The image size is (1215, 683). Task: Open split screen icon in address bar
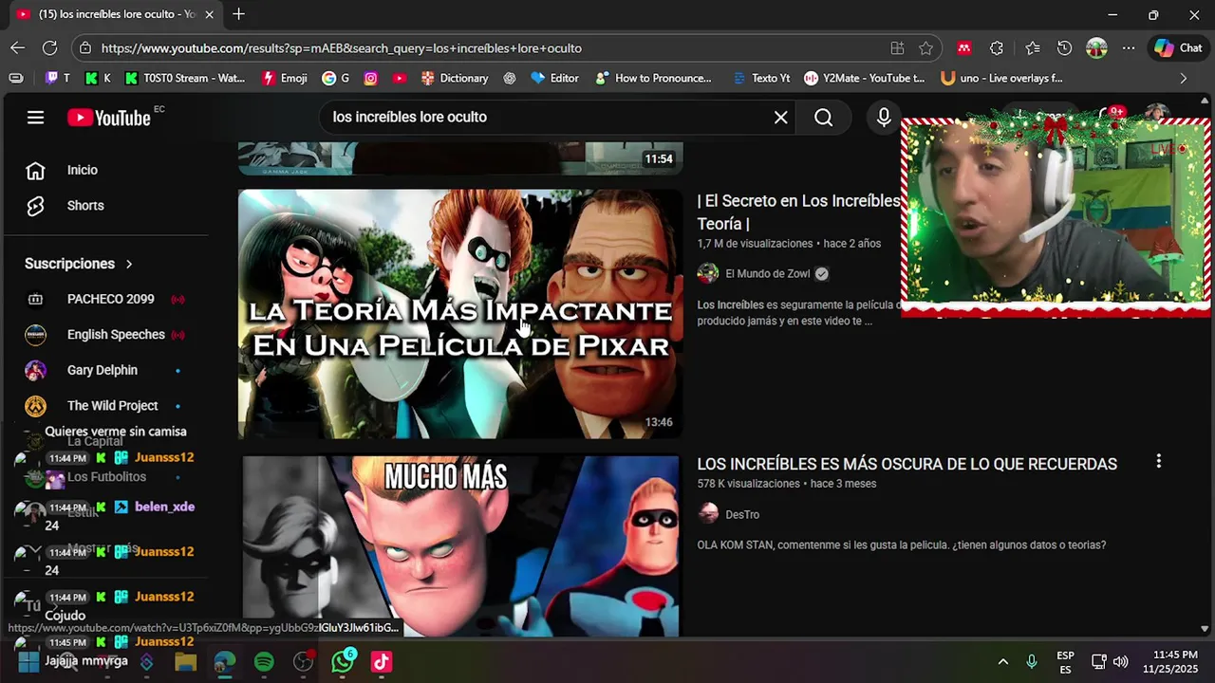coord(897,47)
